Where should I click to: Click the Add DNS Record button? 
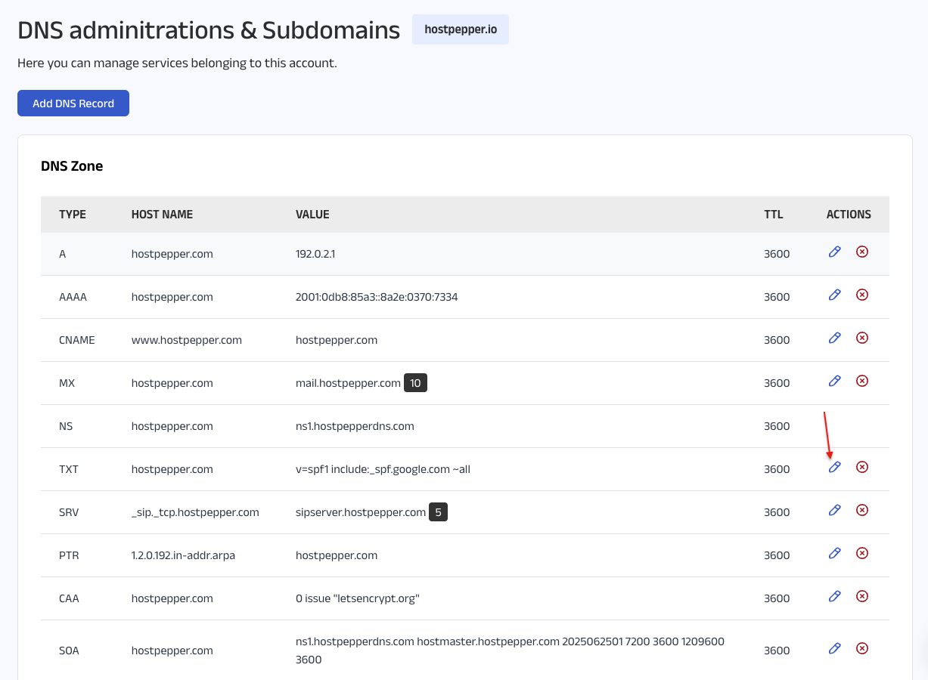(x=73, y=104)
